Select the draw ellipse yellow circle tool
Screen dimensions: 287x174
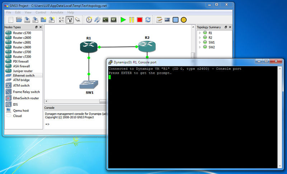tap(184, 20)
